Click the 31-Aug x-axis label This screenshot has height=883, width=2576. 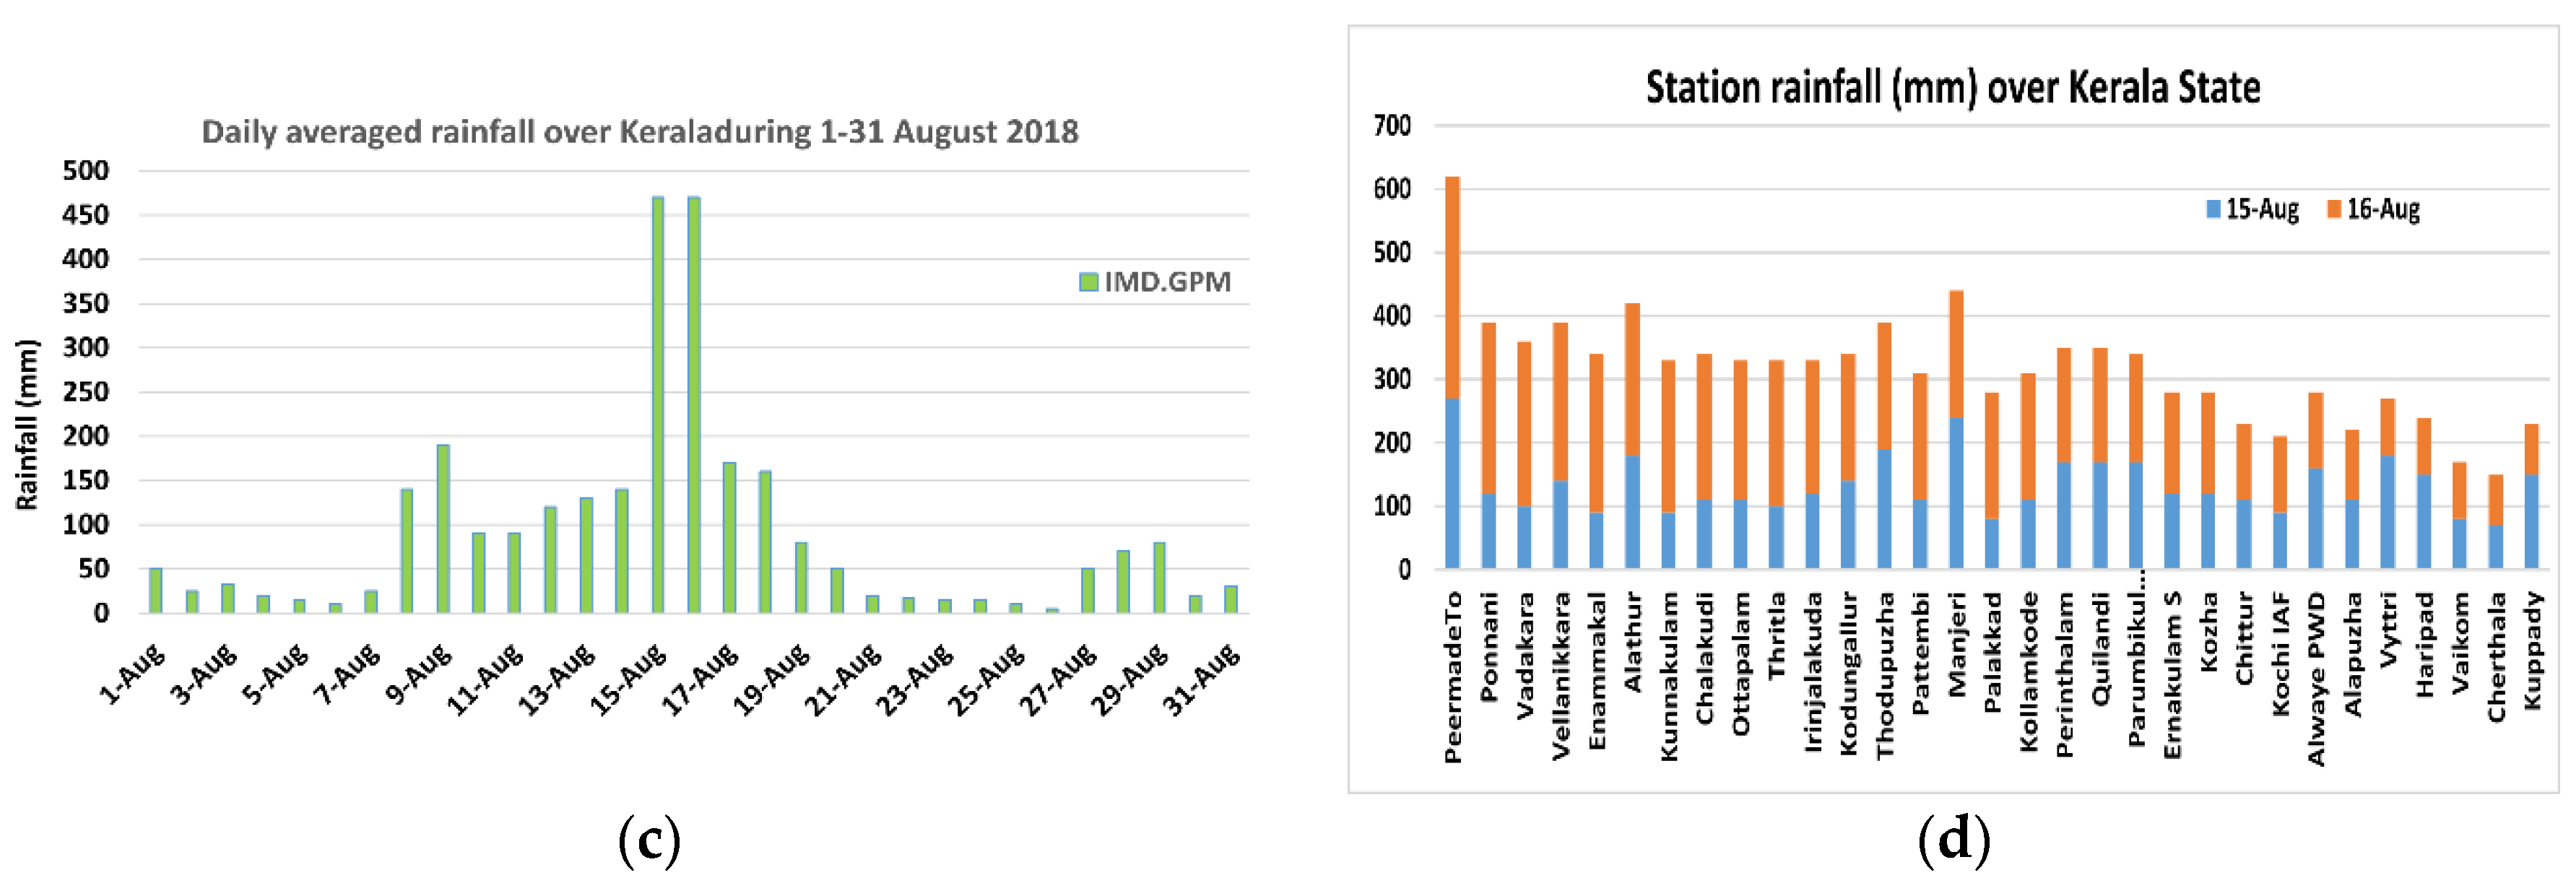coord(1202,679)
